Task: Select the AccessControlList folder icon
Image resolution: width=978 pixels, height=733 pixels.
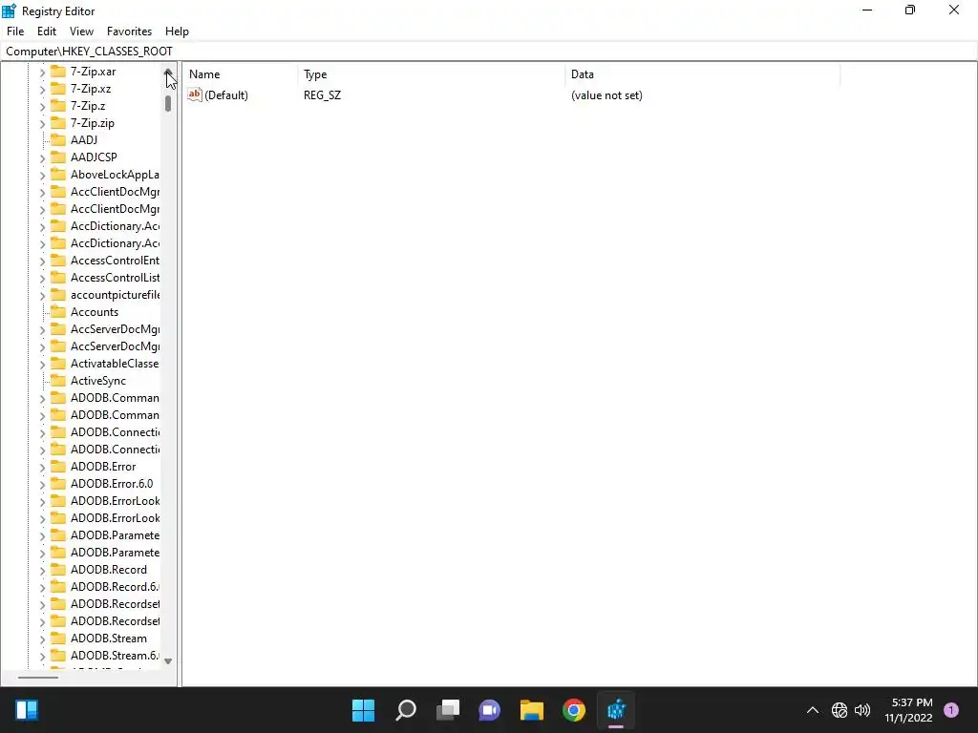Action: click(58, 278)
